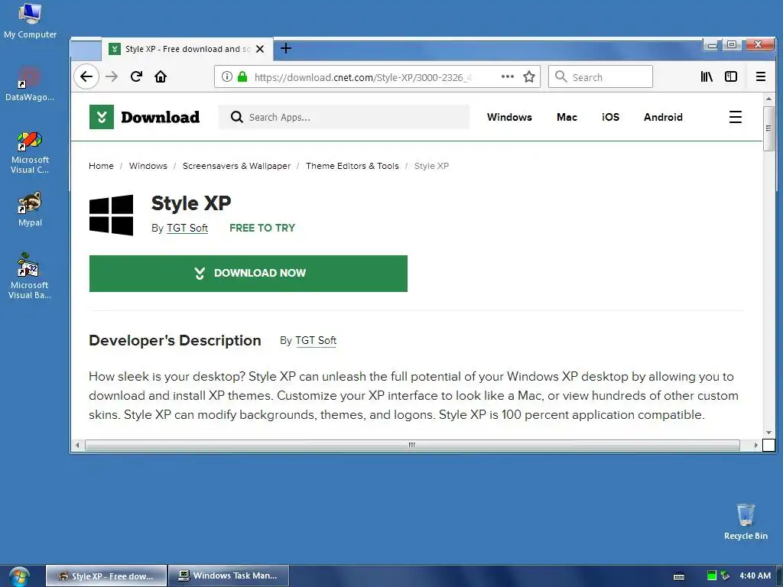Open the browser hamburger menu
The width and height of the screenshot is (783, 587).
click(761, 77)
